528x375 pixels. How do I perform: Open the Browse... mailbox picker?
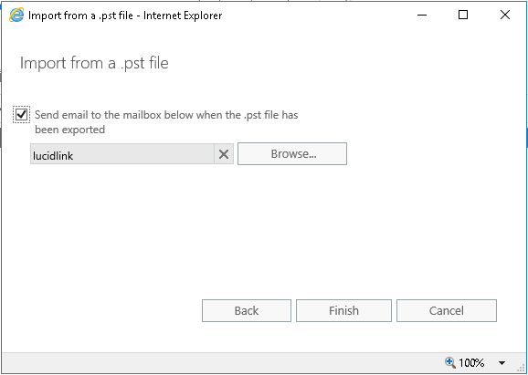[292, 153]
